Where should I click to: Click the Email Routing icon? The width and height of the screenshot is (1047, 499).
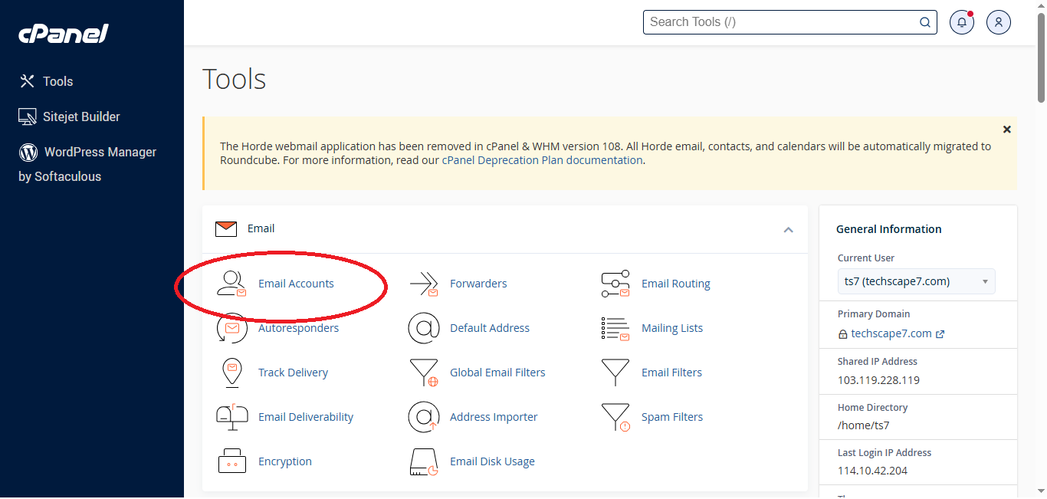(x=615, y=284)
